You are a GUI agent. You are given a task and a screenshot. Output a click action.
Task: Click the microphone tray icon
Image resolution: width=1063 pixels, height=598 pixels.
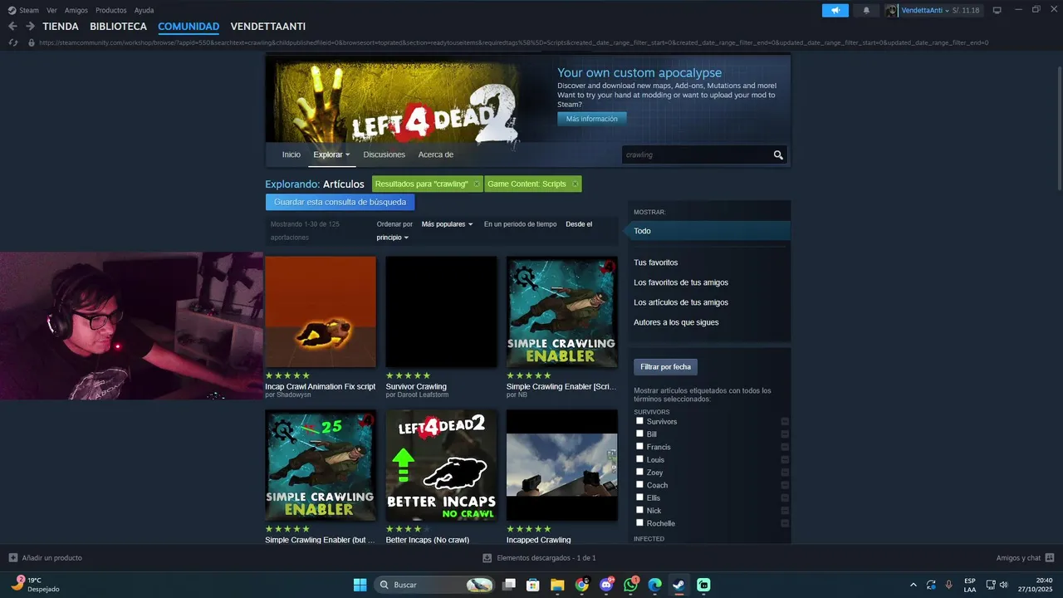[948, 585]
